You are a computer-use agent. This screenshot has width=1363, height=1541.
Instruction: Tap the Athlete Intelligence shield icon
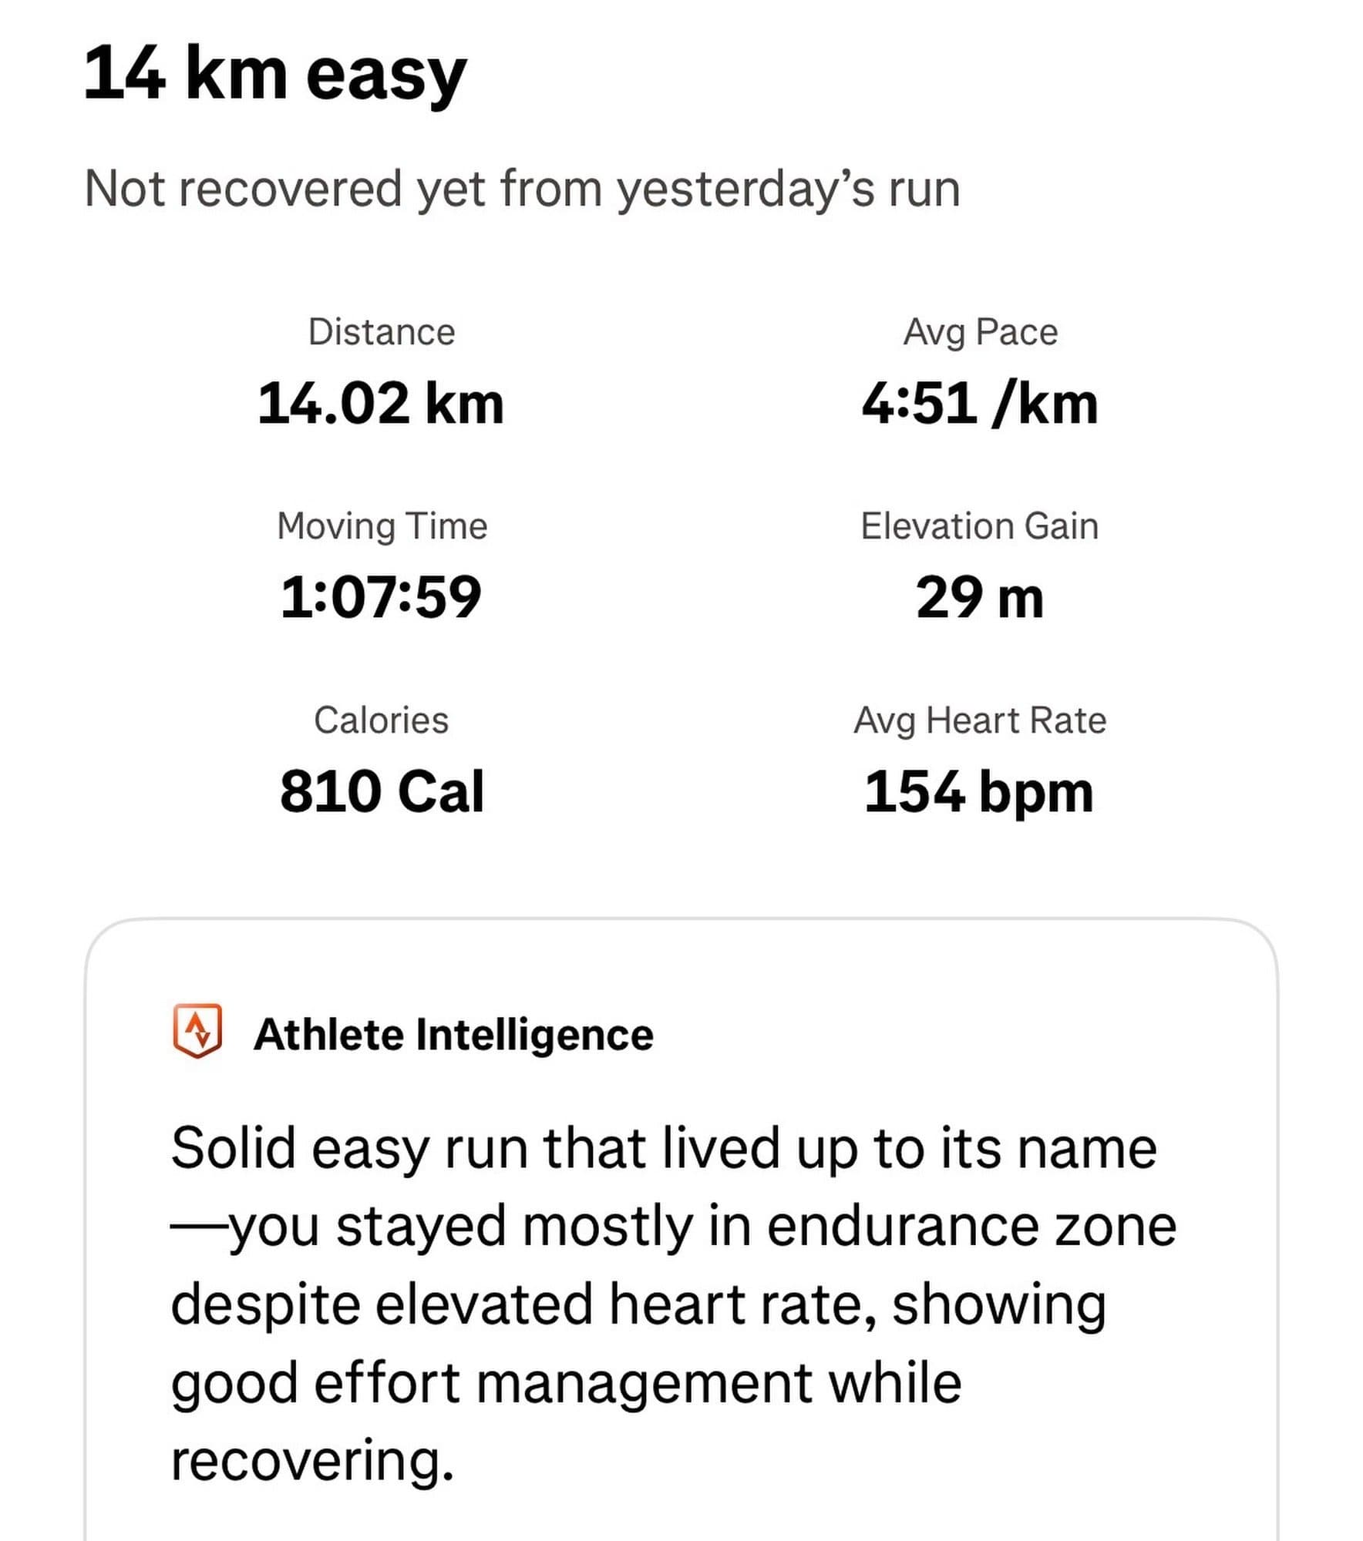(197, 1030)
